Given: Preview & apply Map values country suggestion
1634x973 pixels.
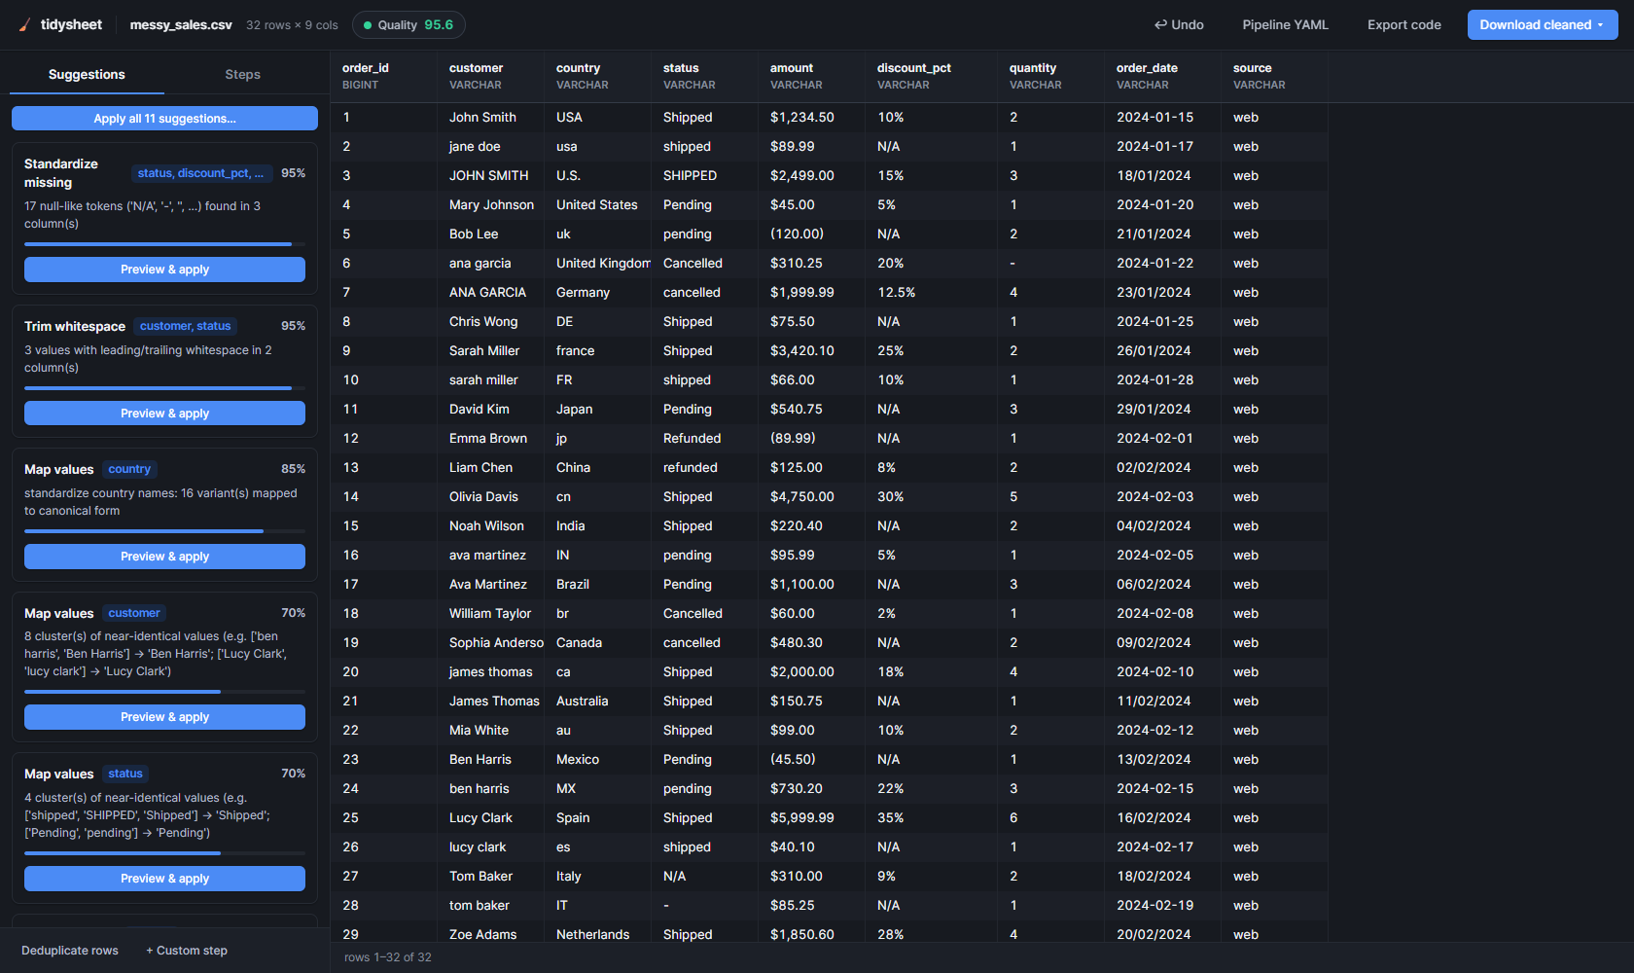Looking at the screenshot, I should pos(164,557).
